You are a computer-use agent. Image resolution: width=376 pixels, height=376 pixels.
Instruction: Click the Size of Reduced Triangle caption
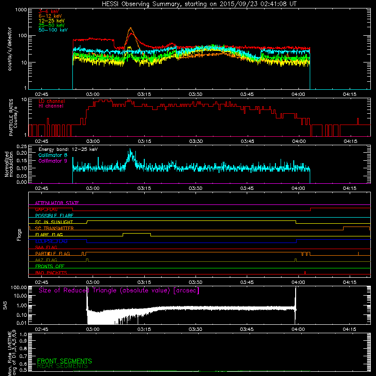119,290
